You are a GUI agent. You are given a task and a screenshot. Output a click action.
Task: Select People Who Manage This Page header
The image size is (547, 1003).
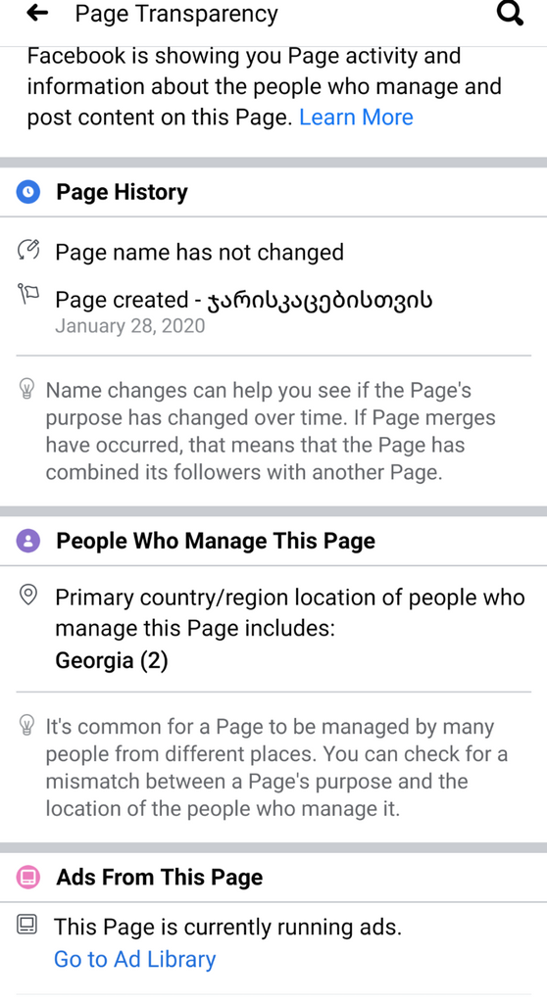[x=273, y=541]
